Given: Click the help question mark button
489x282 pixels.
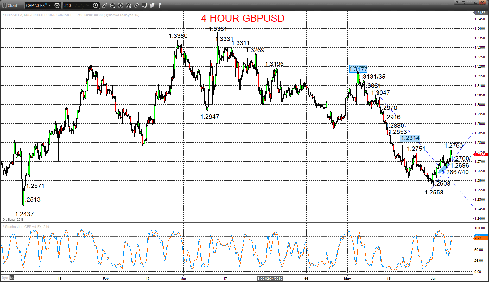Looking at the screenshot, I should pos(457,2).
